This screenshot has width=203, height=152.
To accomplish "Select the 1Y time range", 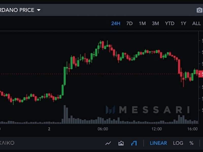I will tap(183, 24).
